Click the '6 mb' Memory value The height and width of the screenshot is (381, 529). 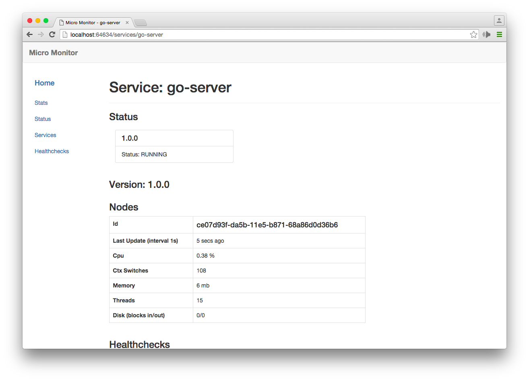(x=203, y=285)
